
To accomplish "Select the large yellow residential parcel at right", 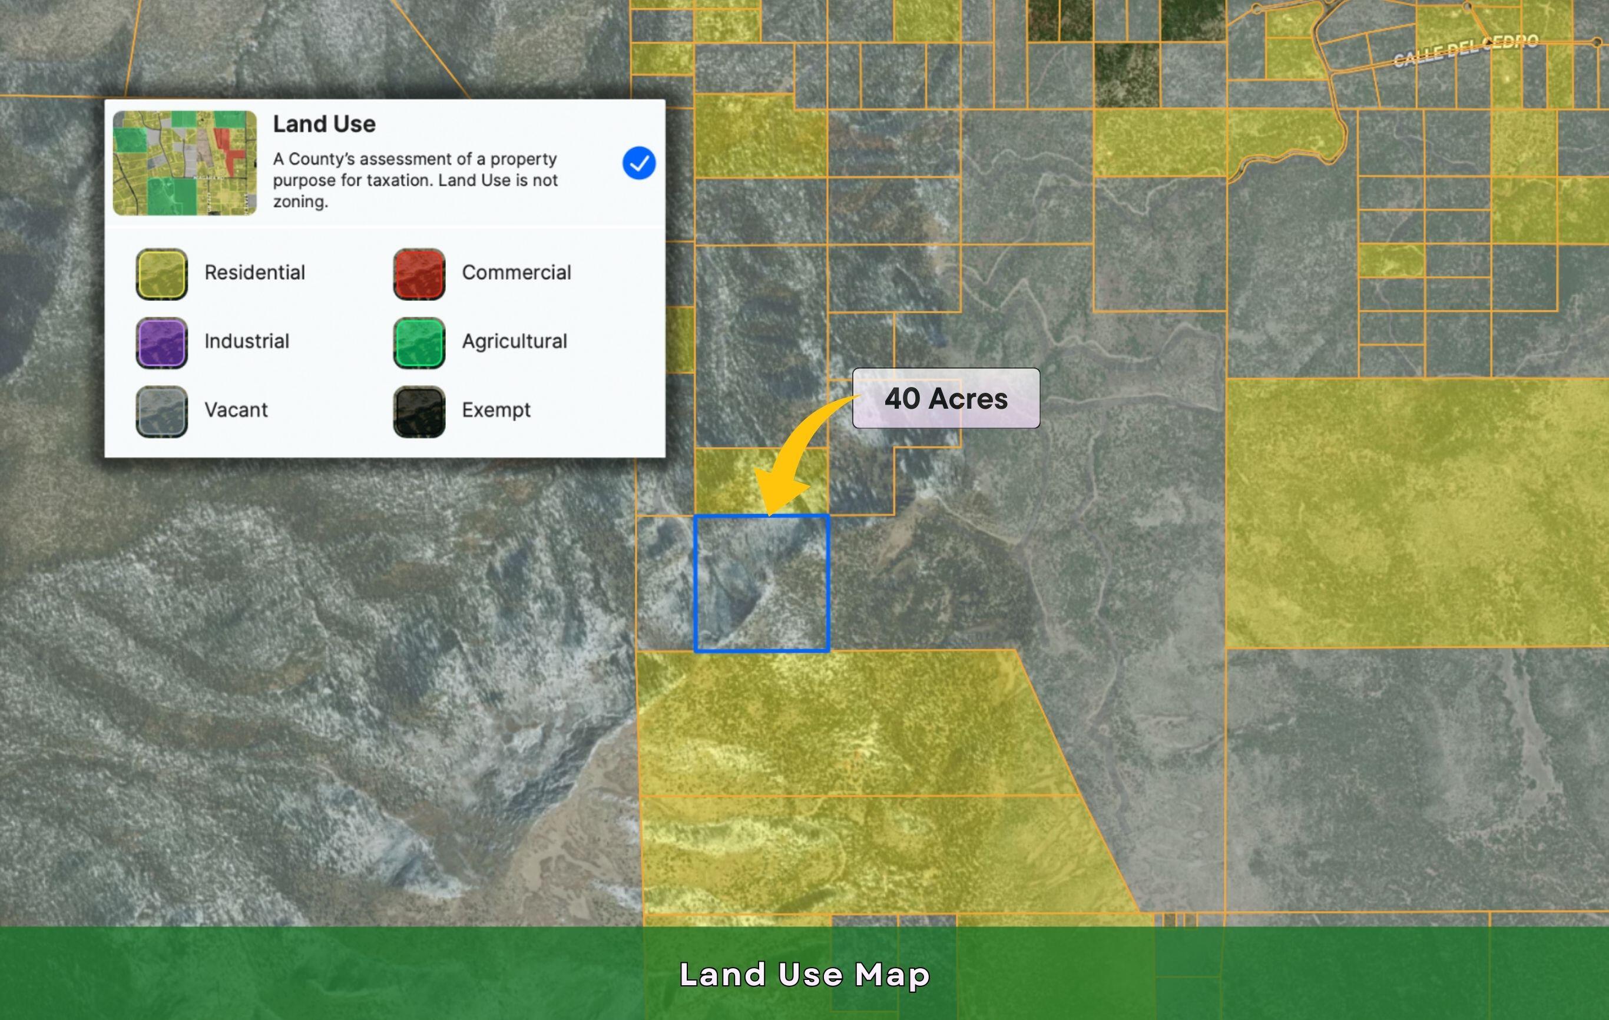I will pos(1416,513).
